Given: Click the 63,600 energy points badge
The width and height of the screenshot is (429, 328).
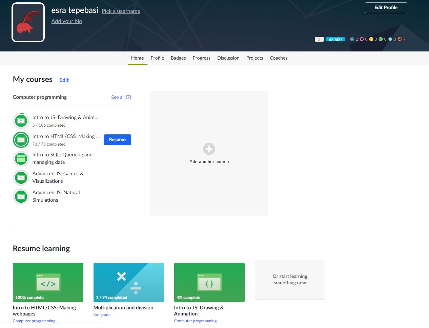Looking at the screenshot, I should click(335, 39).
